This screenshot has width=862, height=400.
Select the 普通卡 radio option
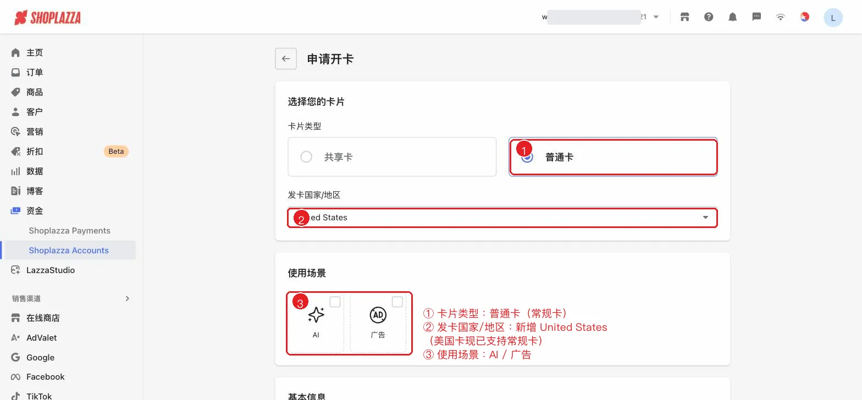coord(527,157)
